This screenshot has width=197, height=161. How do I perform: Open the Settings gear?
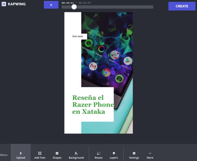click(134, 155)
